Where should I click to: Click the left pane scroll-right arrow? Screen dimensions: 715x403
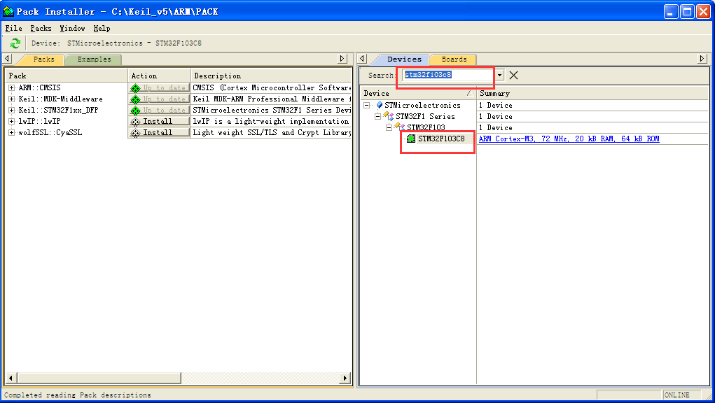click(x=345, y=378)
